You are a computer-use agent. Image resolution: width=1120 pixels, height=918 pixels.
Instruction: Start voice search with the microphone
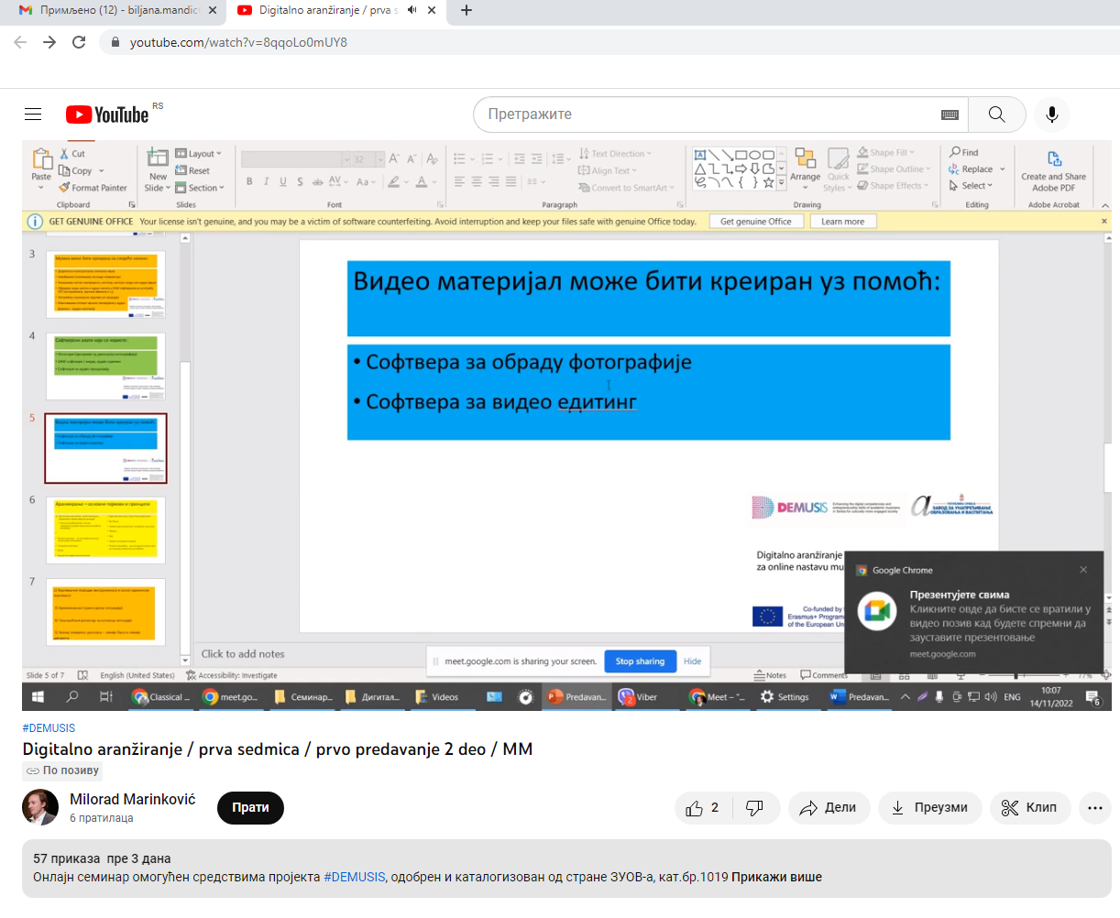(1051, 115)
